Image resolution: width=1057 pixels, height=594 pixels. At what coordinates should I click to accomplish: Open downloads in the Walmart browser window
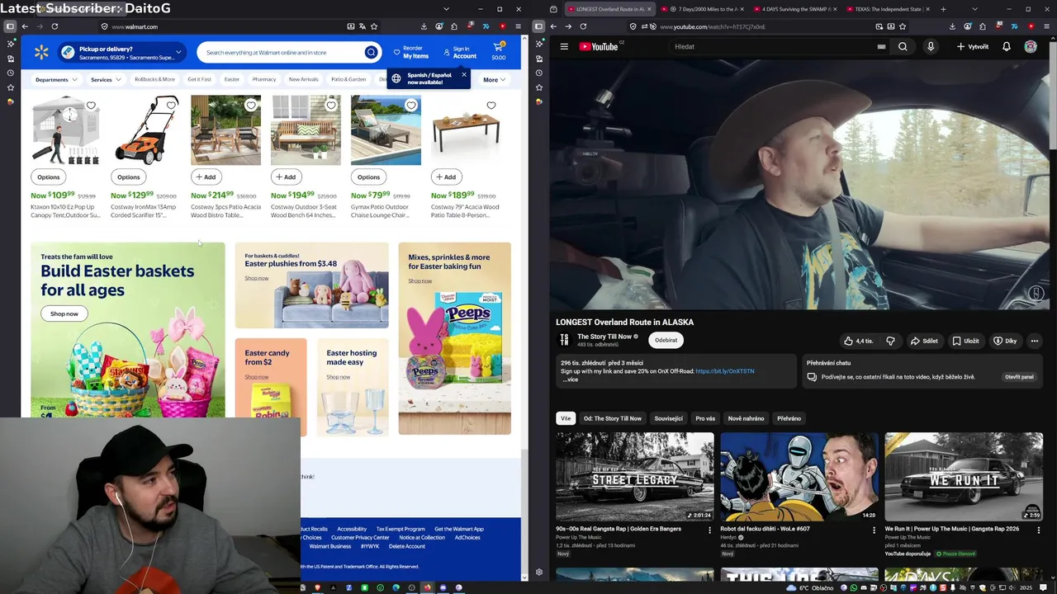coord(424,26)
